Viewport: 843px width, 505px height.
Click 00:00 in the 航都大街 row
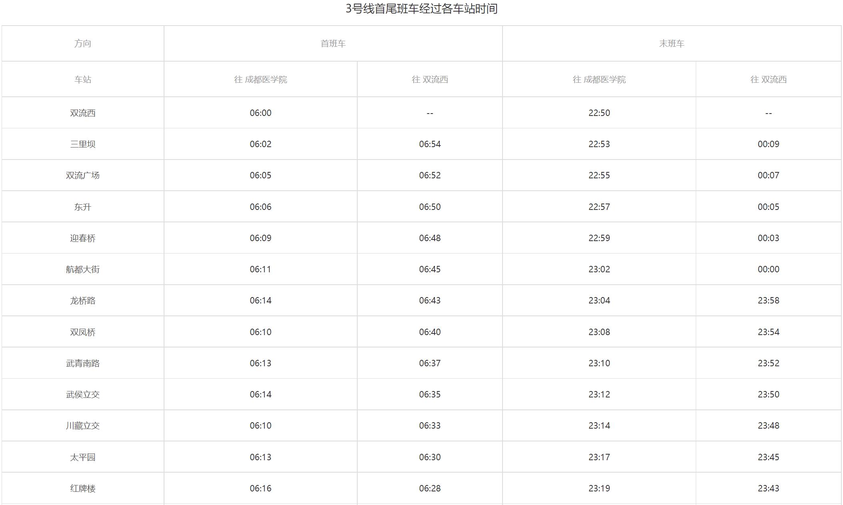point(768,269)
